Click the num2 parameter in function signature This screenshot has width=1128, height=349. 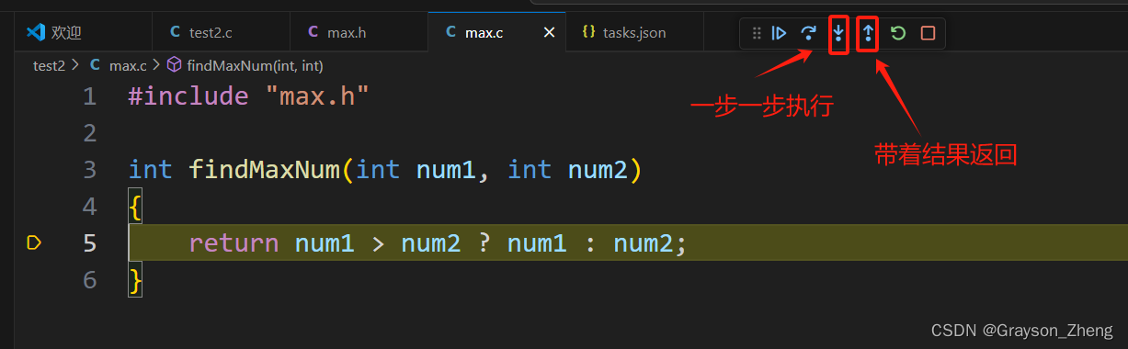pyautogui.click(x=598, y=169)
